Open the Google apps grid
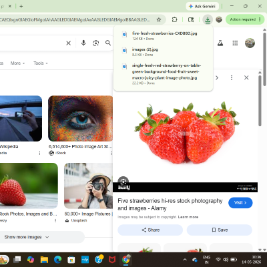The image size is (267, 267). pos(235,43)
